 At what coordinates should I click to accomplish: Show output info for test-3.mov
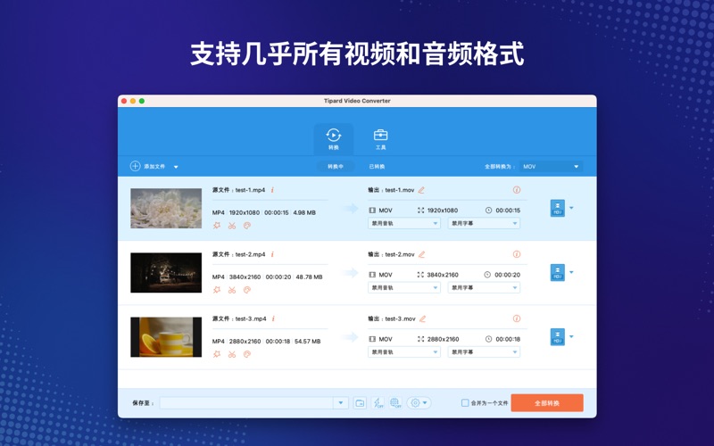point(517,318)
